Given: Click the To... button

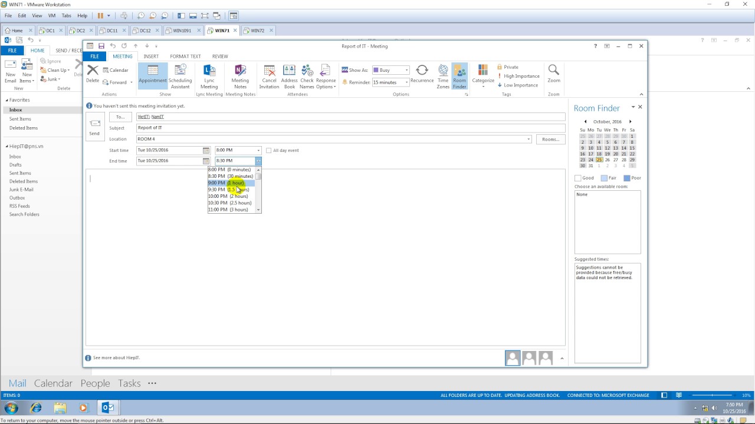Looking at the screenshot, I should tap(120, 117).
